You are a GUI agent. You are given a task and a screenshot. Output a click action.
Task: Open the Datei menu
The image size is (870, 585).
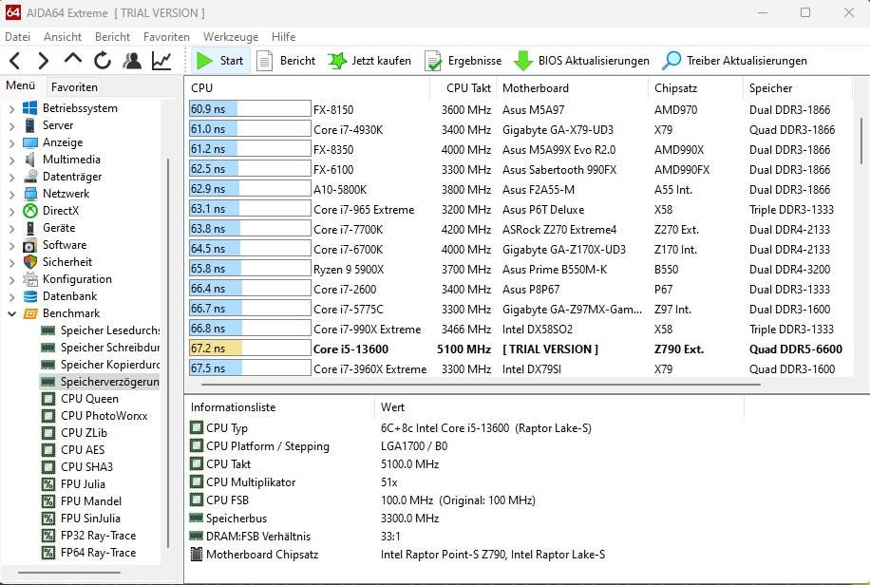[18, 37]
